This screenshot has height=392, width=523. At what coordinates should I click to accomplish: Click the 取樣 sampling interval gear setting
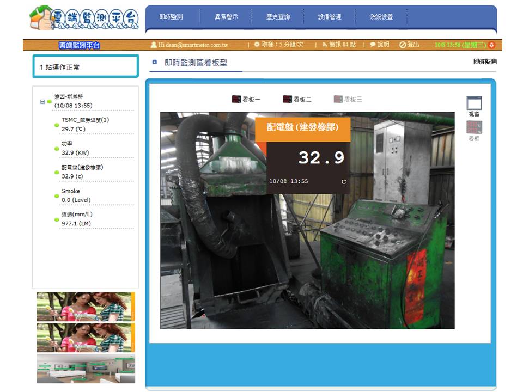[x=278, y=45]
